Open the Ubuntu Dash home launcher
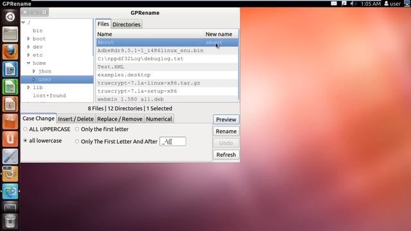411x231 pixels. click(10, 17)
